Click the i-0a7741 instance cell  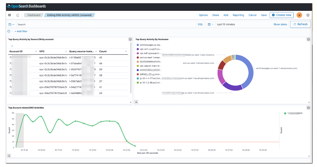click(x=82, y=75)
